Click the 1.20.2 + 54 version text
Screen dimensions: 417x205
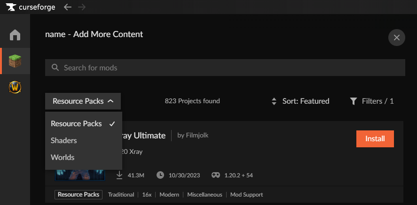click(238, 175)
